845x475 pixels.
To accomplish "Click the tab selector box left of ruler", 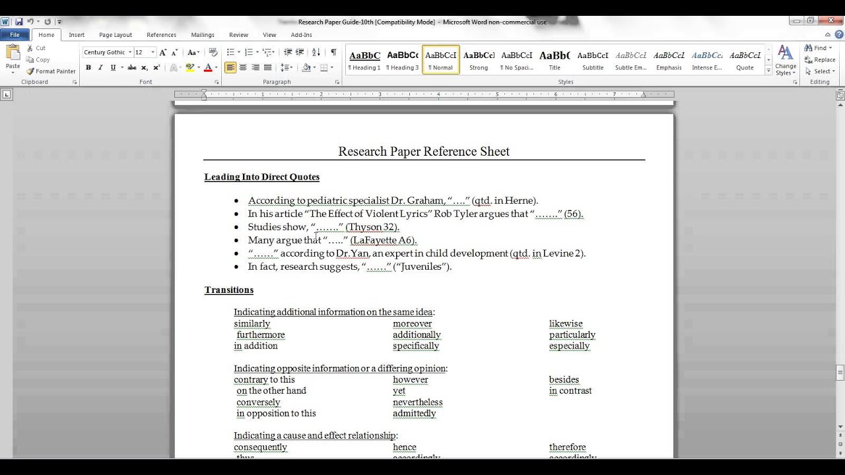I will click(x=7, y=95).
